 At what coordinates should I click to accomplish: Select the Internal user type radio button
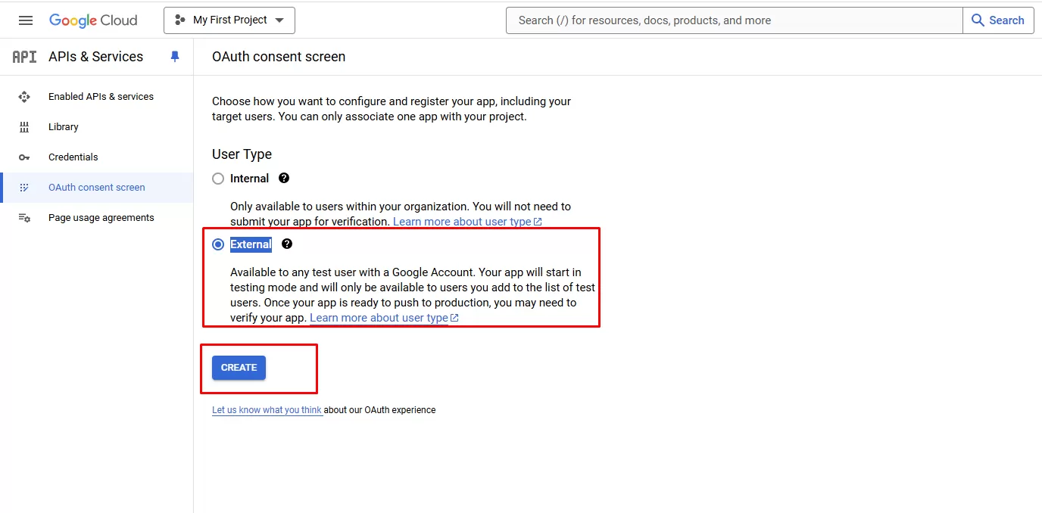coord(218,179)
